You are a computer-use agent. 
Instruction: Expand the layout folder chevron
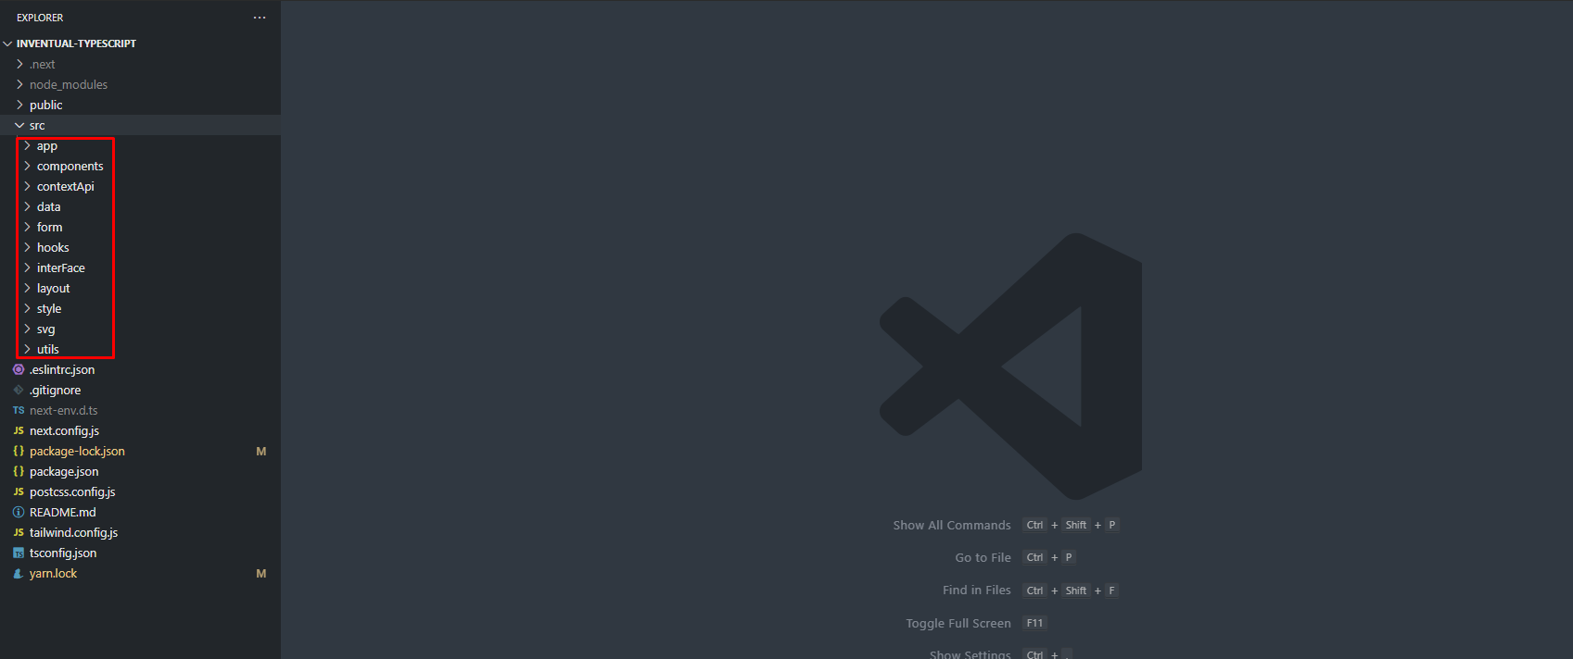27,288
